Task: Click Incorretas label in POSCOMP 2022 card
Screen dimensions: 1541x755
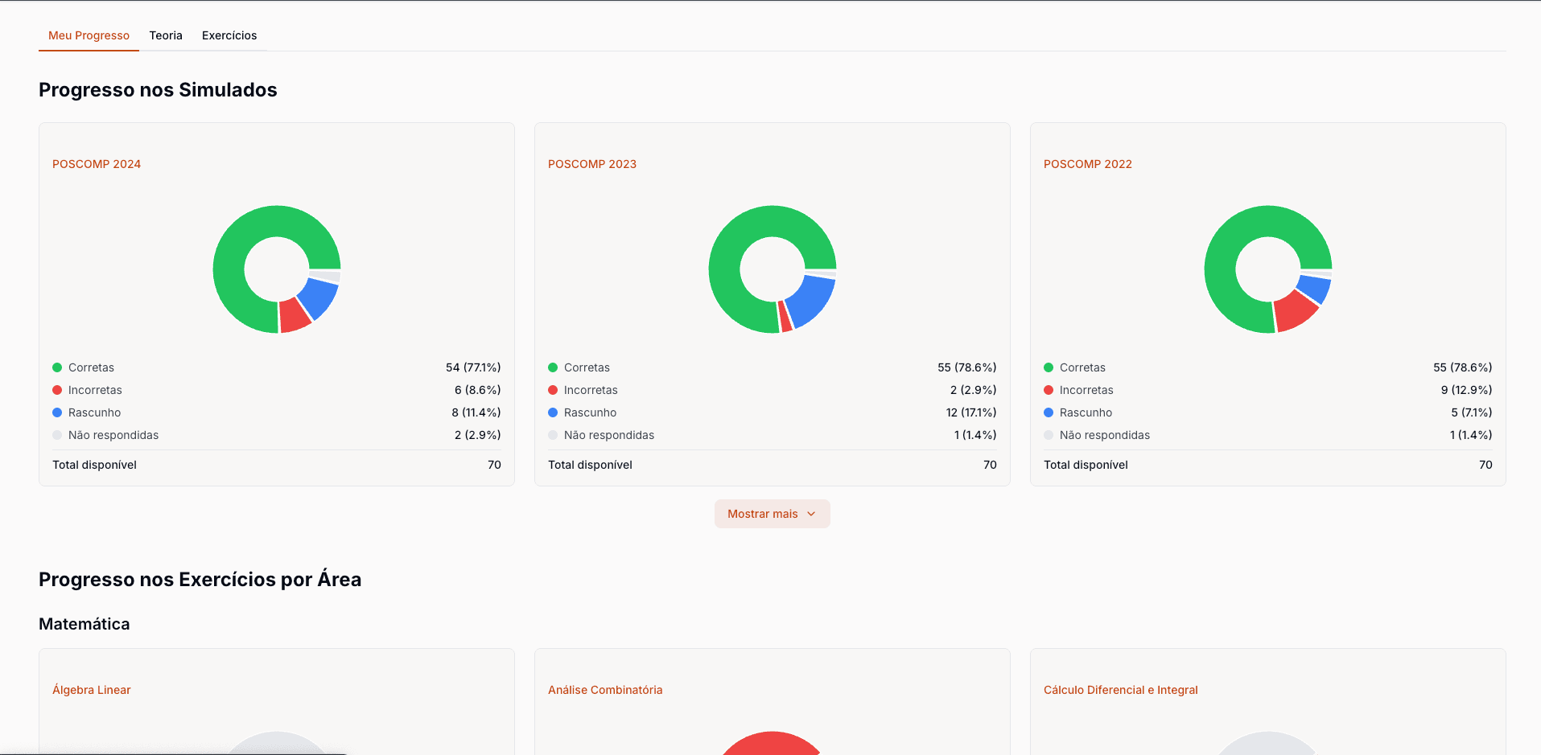Action: (x=1086, y=390)
